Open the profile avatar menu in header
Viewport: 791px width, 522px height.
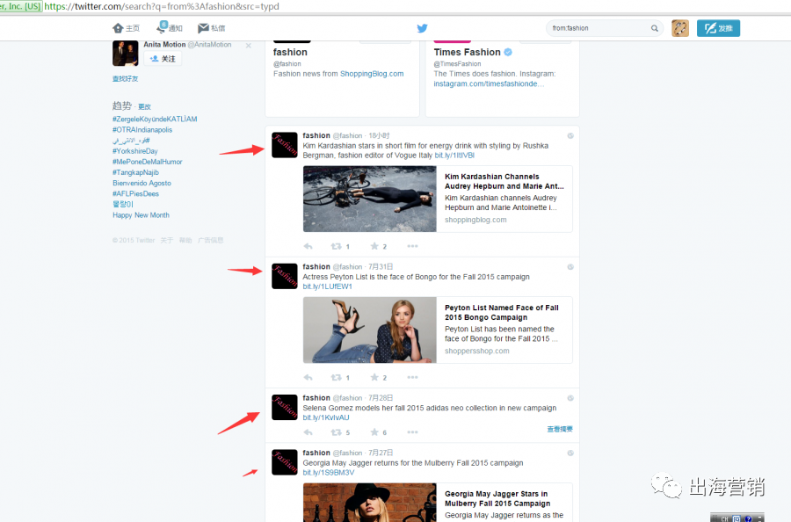tap(680, 28)
